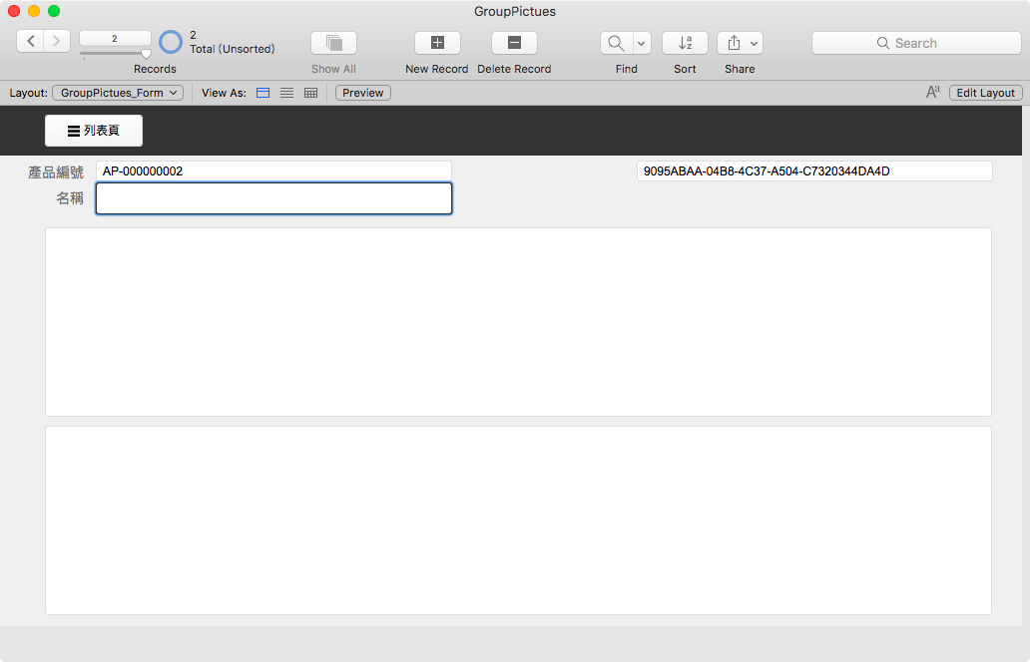The width and height of the screenshot is (1030, 662).
Task: Click the 列表頁 list page button
Action: 94,131
